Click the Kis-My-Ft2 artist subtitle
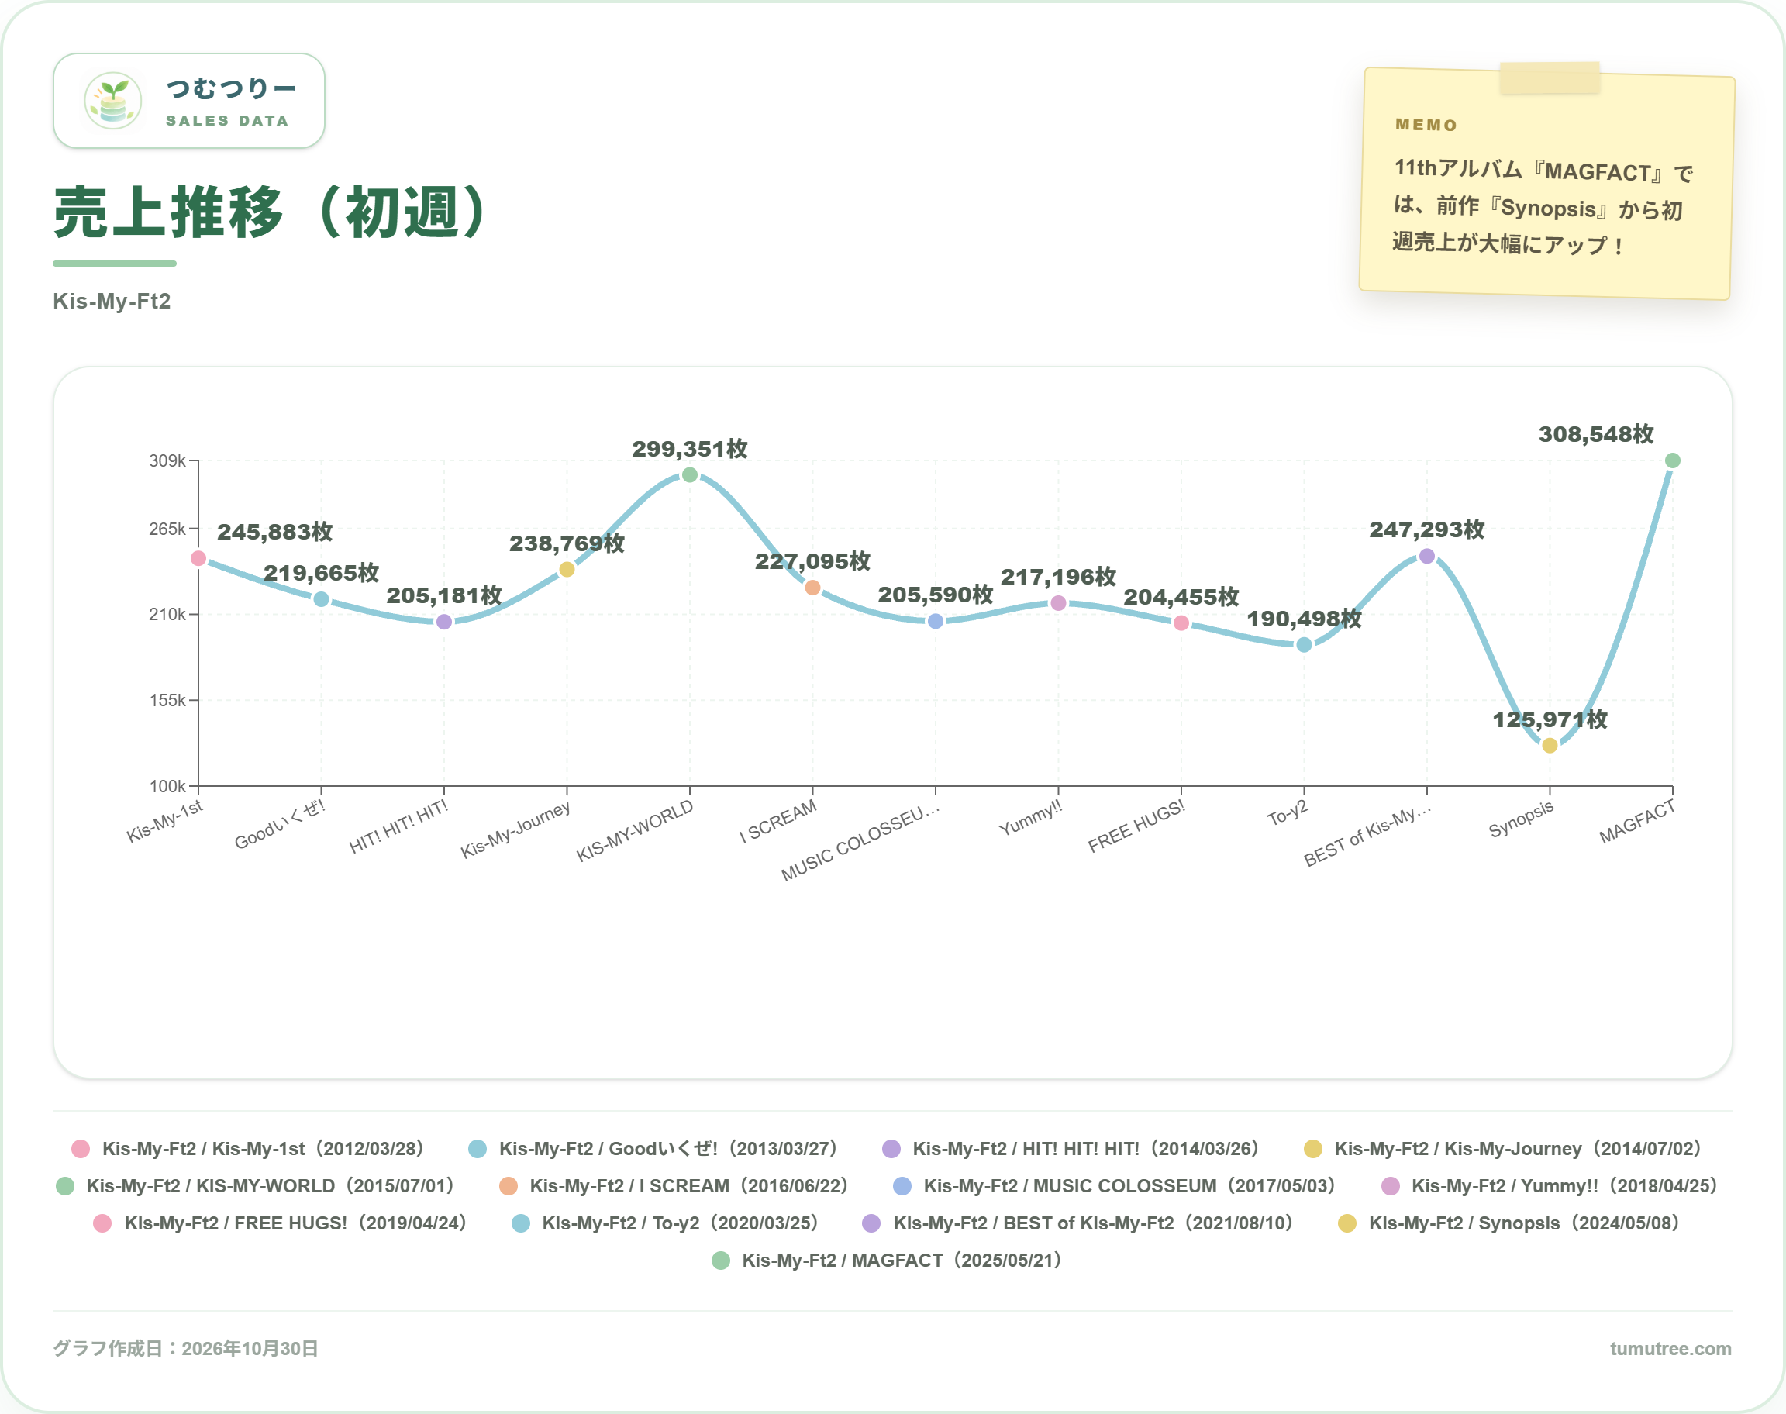Screen dimensions: 1786x1414 [x=112, y=302]
